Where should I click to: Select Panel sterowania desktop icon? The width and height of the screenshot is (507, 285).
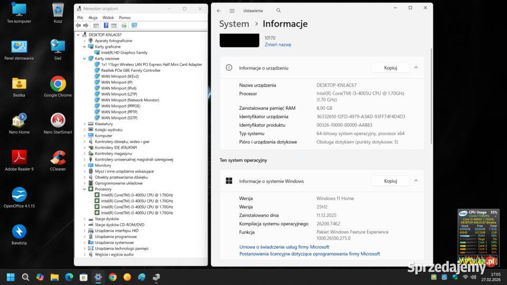click(x=19, y=50)
